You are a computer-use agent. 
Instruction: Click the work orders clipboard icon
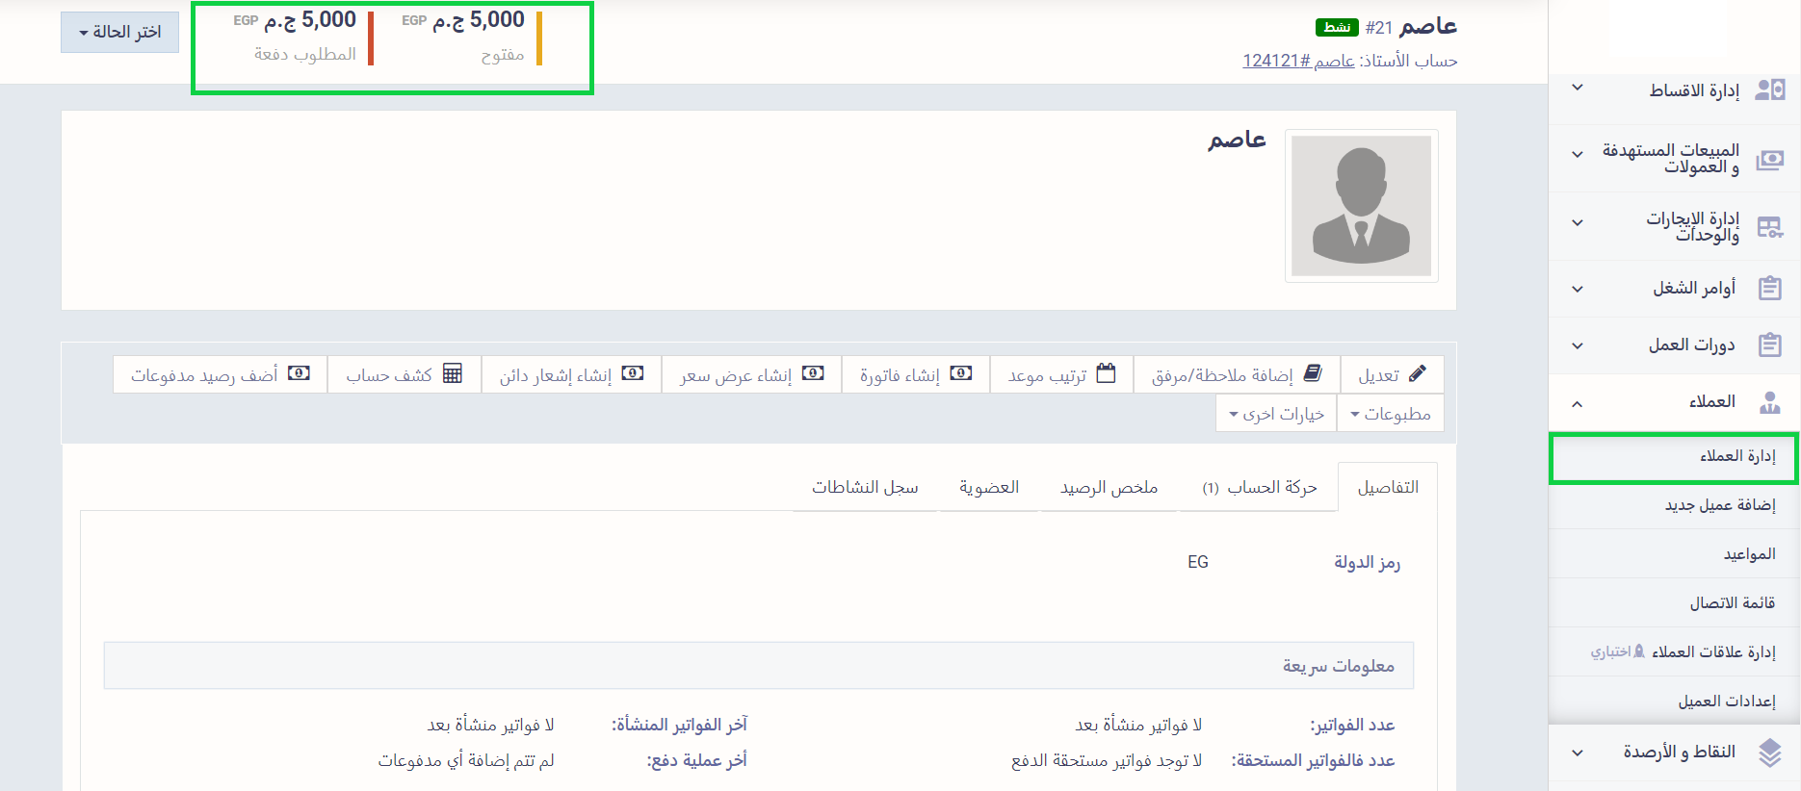pyautogui.click(x=1769, y=288)
